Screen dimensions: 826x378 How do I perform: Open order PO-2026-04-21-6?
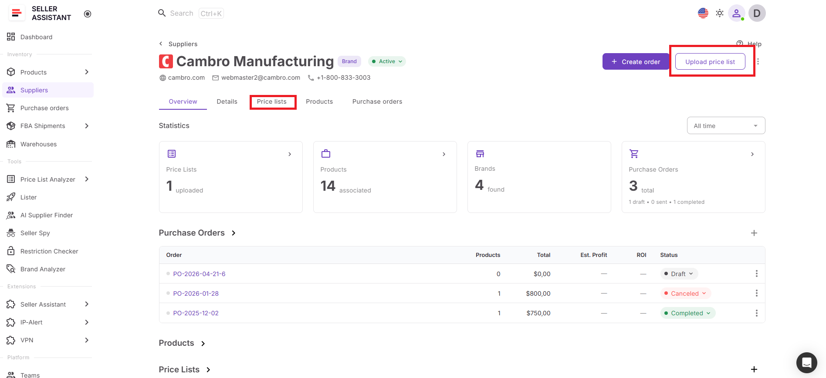pyautogui.click(x=199, y=274)
